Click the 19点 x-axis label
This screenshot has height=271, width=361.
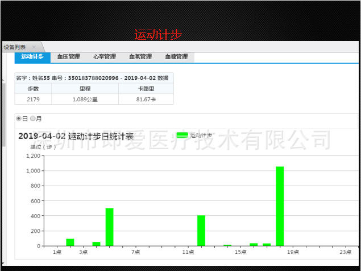tap(293, 252)
